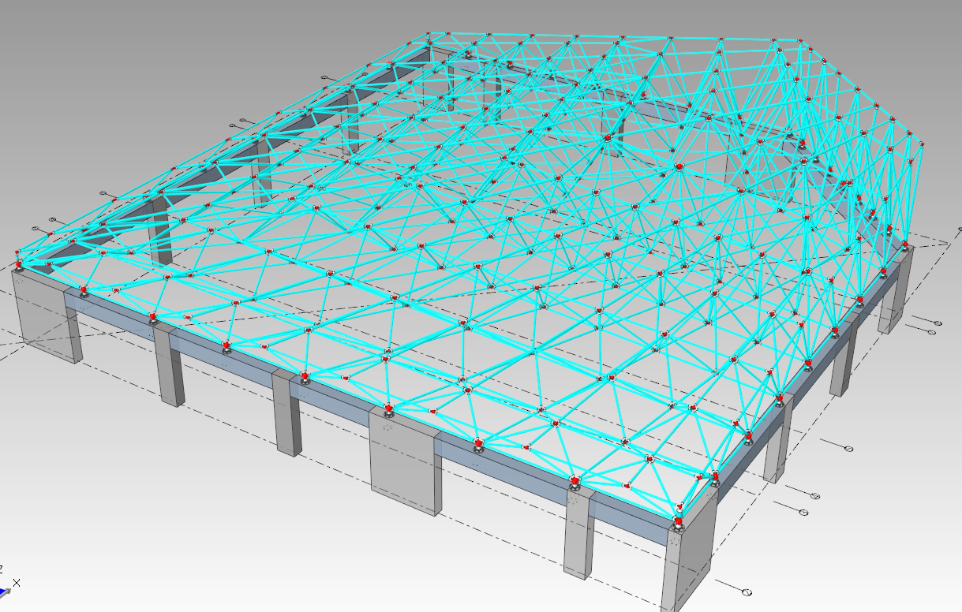962x612 pixels.
Task: Select the front left corner concrete column
Action: (47, 315)
